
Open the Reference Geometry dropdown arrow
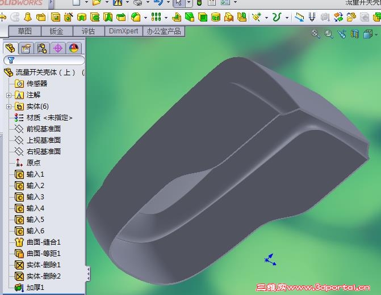(266, 18)
